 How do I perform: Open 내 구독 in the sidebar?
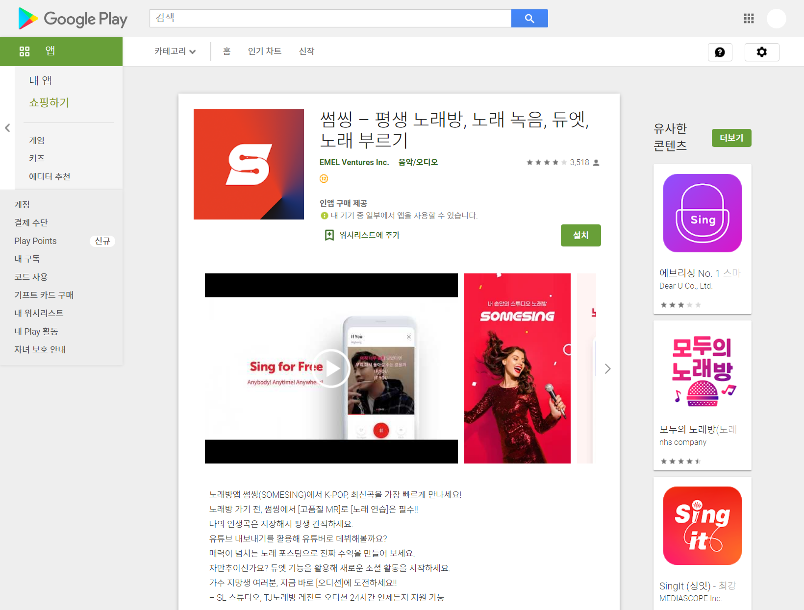point(27,259)
